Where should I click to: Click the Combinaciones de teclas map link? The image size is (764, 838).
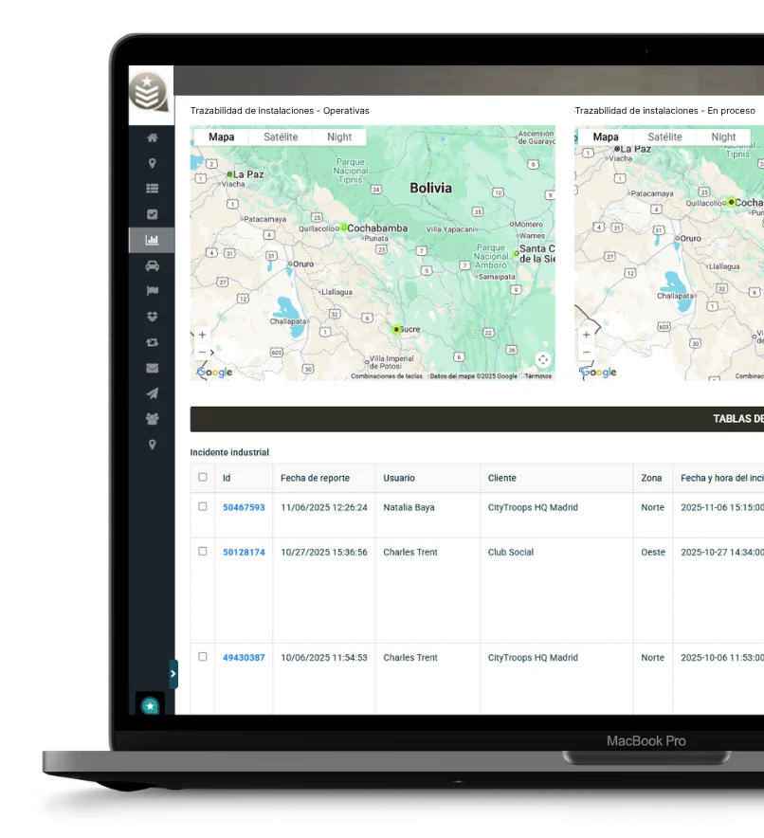[x=387, y=376]
